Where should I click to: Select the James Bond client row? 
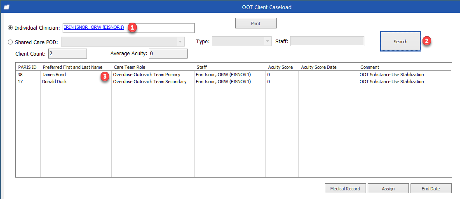[54, 75]
